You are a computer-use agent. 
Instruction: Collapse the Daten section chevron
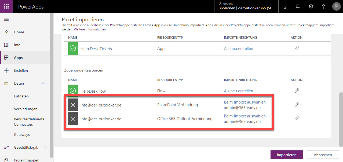coord(43,83)
